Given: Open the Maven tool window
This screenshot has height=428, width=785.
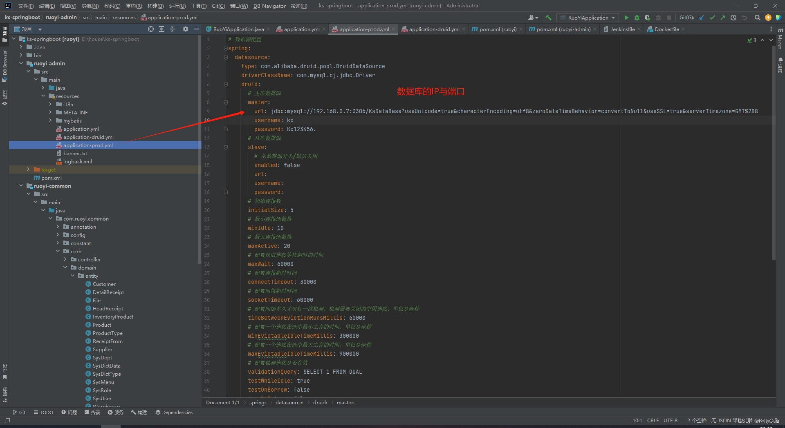Looking at the screenshot, I should 780,38.
